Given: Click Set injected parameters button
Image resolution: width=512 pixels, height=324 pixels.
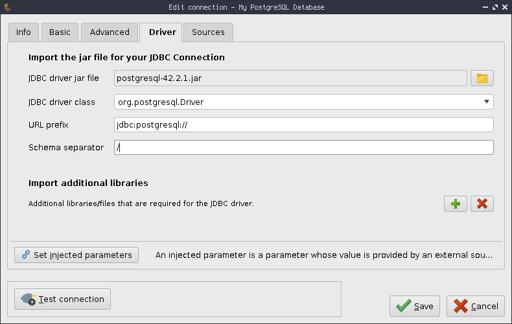Looking at the screenshot, I should point(76,255).
